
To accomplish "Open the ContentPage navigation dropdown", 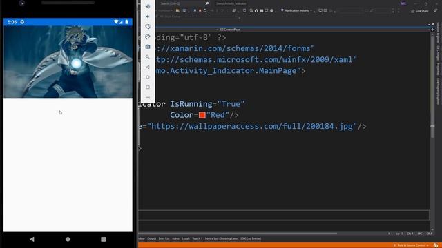I will [324, 29].
